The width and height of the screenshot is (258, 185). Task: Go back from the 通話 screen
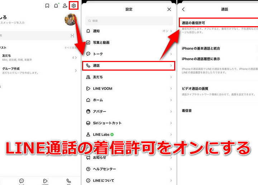tap(183, 9)
